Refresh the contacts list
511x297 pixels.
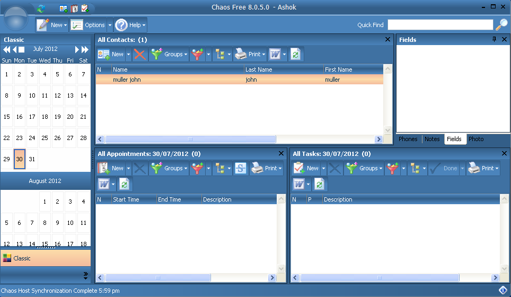point(296,54)
